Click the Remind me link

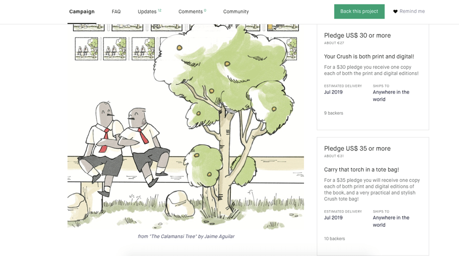point(412,11)
